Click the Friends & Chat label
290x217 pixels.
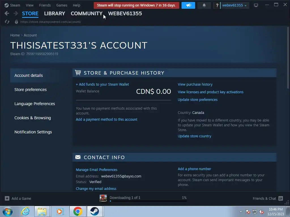coord(264,198)
